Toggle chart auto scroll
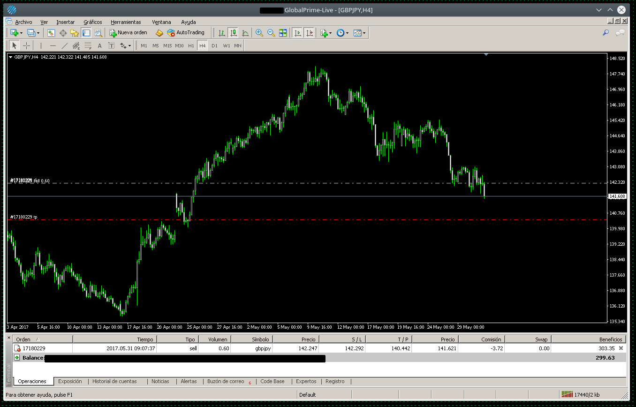Screen dimensions: 636x407 pyautogui.click(x=297, y=33)
